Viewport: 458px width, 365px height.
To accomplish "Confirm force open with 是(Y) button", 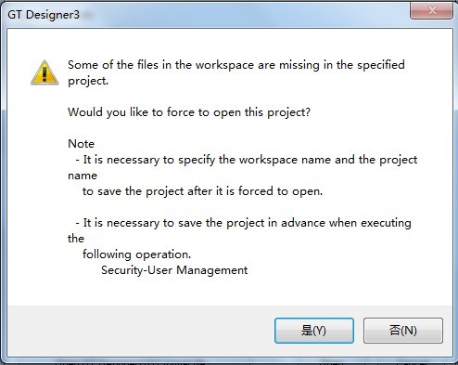I will pos(314,331).
